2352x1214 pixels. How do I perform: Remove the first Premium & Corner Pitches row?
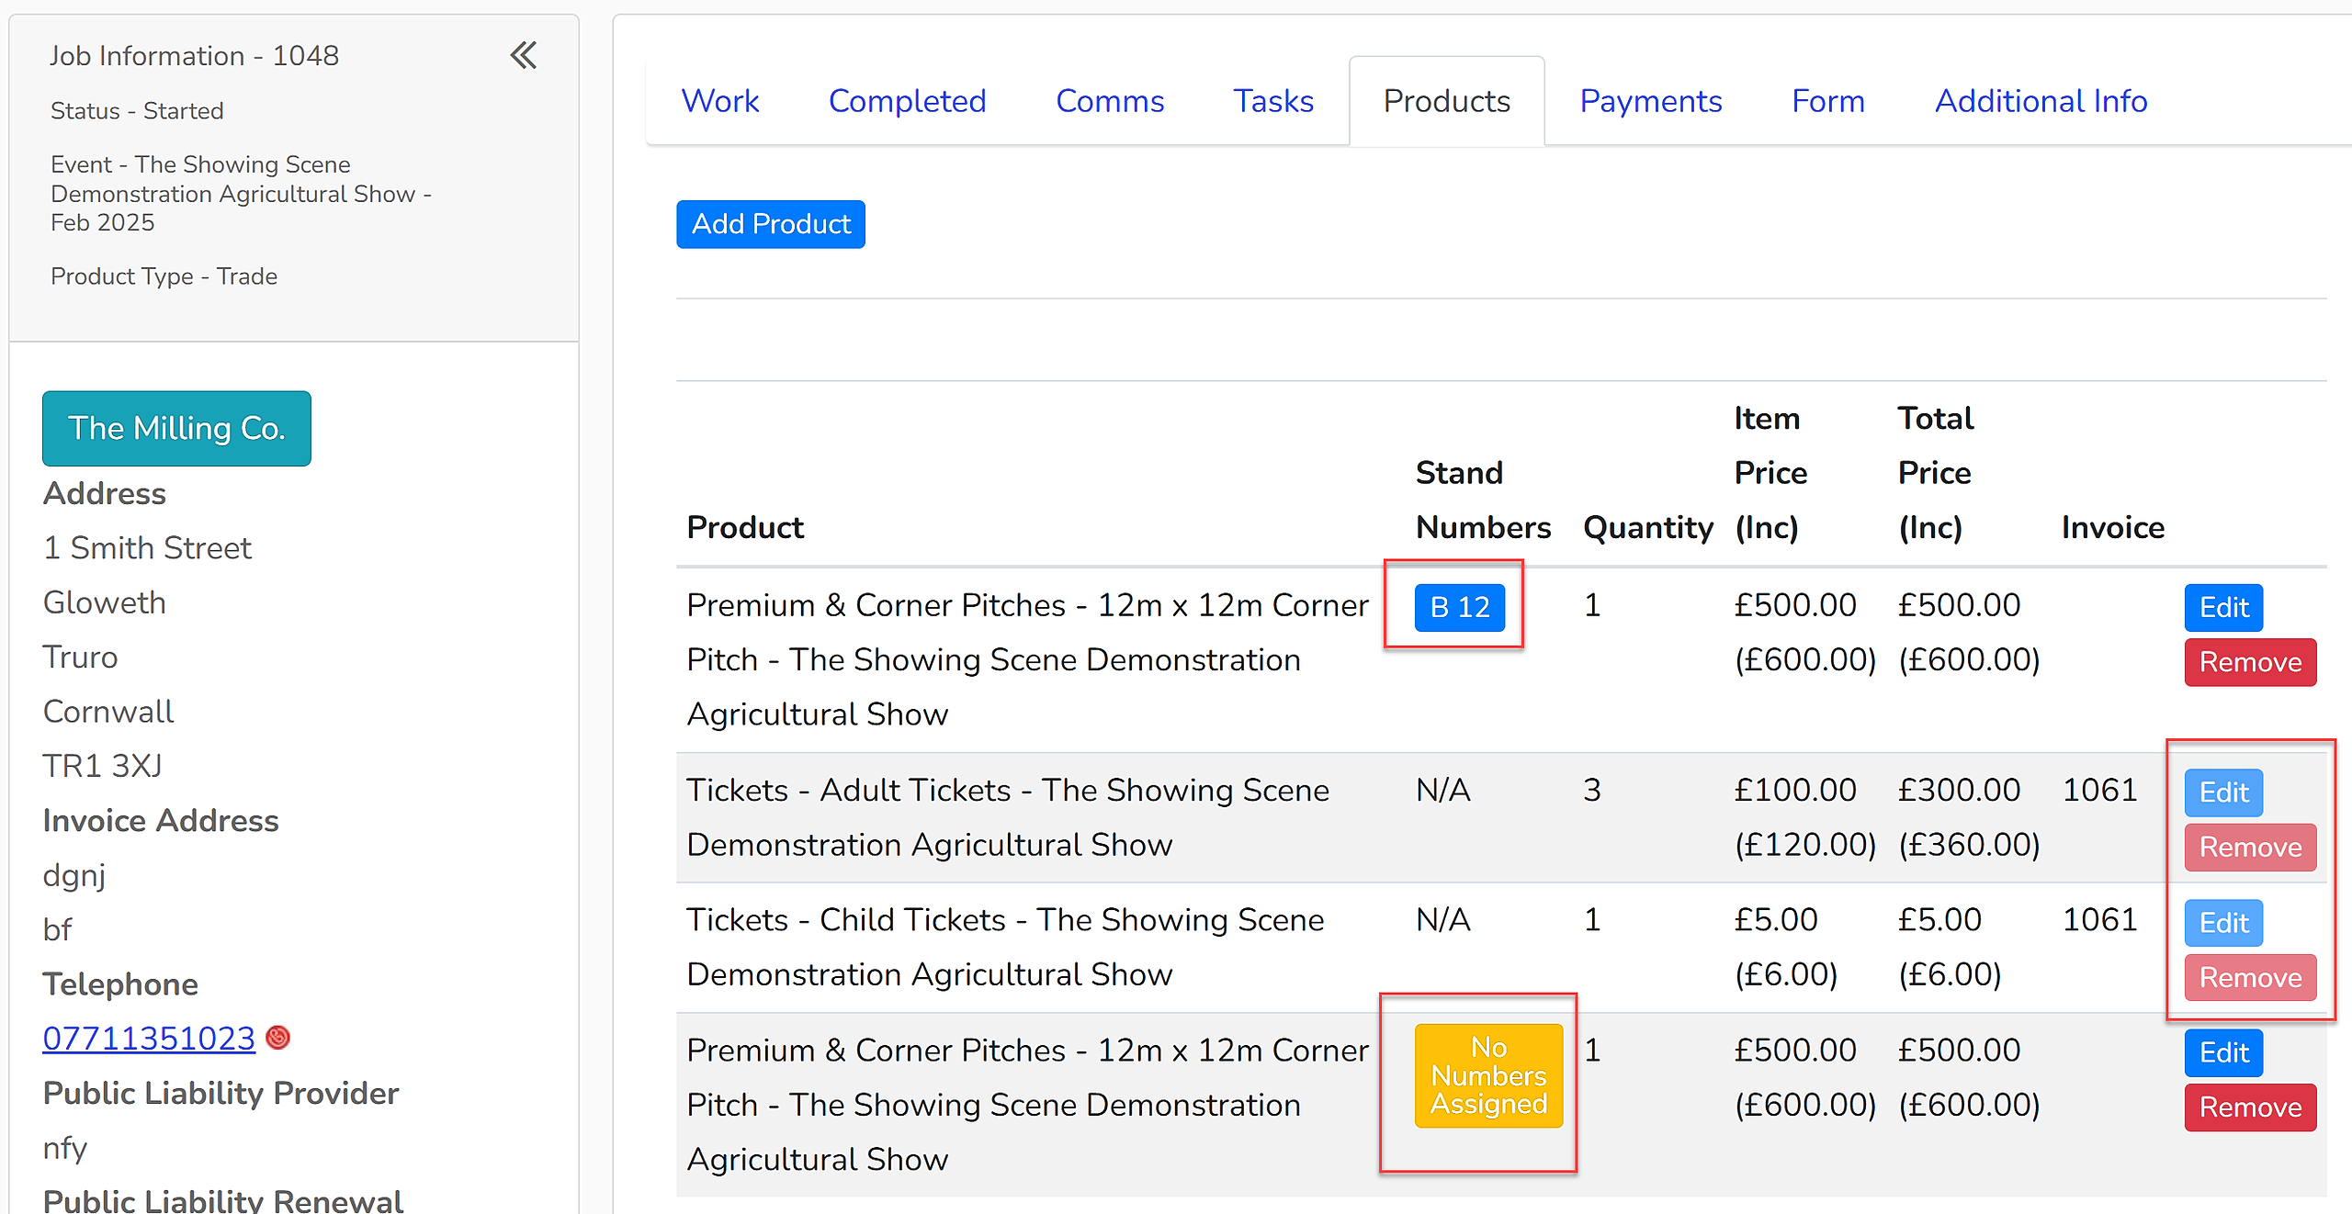pyautogui.click(x=2250, y=662)
